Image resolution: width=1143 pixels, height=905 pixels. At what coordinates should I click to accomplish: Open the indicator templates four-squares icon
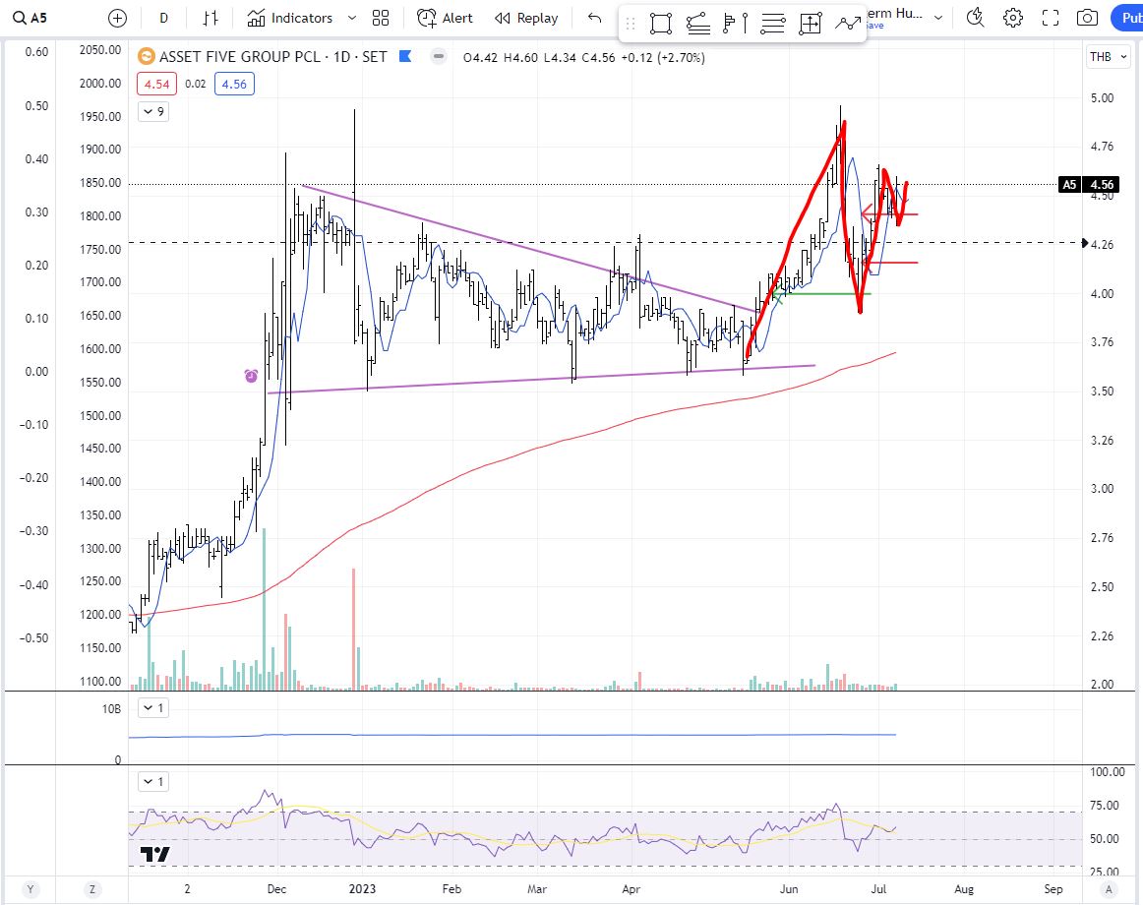pos(381,19)
